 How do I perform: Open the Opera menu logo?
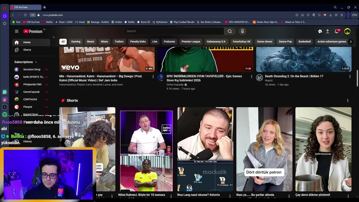pyautogui.click(x=4, y=8)
